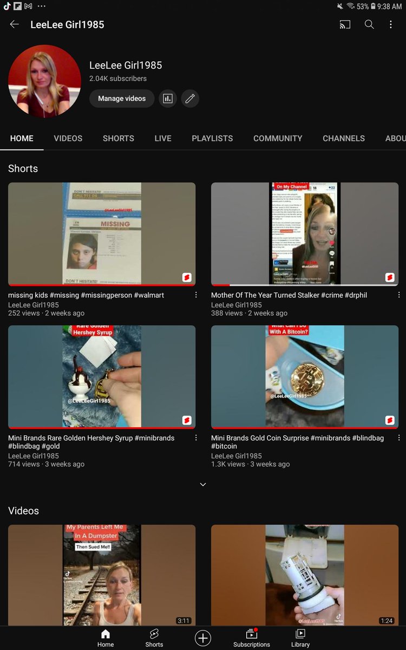
Task: Open Shorts in bottom navigation
Action: (x=154, y=638)
